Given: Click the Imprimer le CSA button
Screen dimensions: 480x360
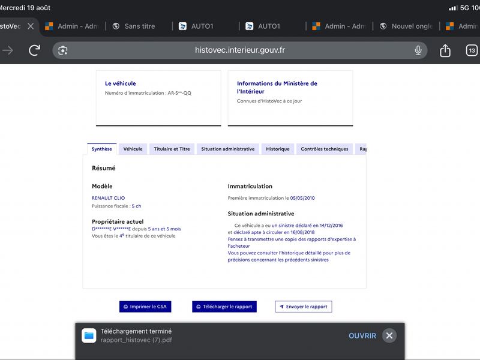Looking at the screenshot, I should [145, 307].
